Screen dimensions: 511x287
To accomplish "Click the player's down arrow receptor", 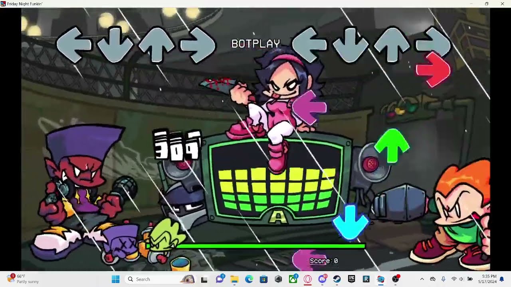I will (x=351, y=45).
